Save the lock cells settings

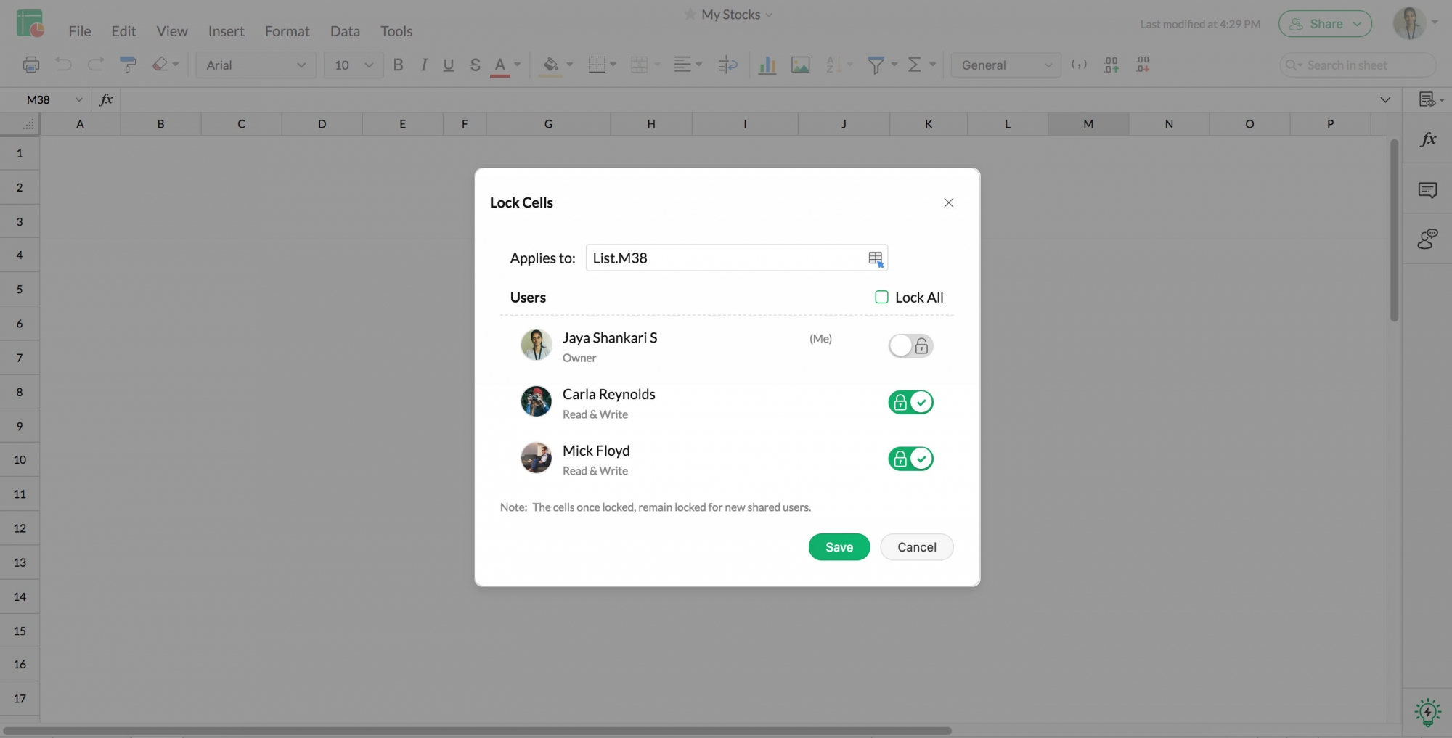click(x=839, y=547)
